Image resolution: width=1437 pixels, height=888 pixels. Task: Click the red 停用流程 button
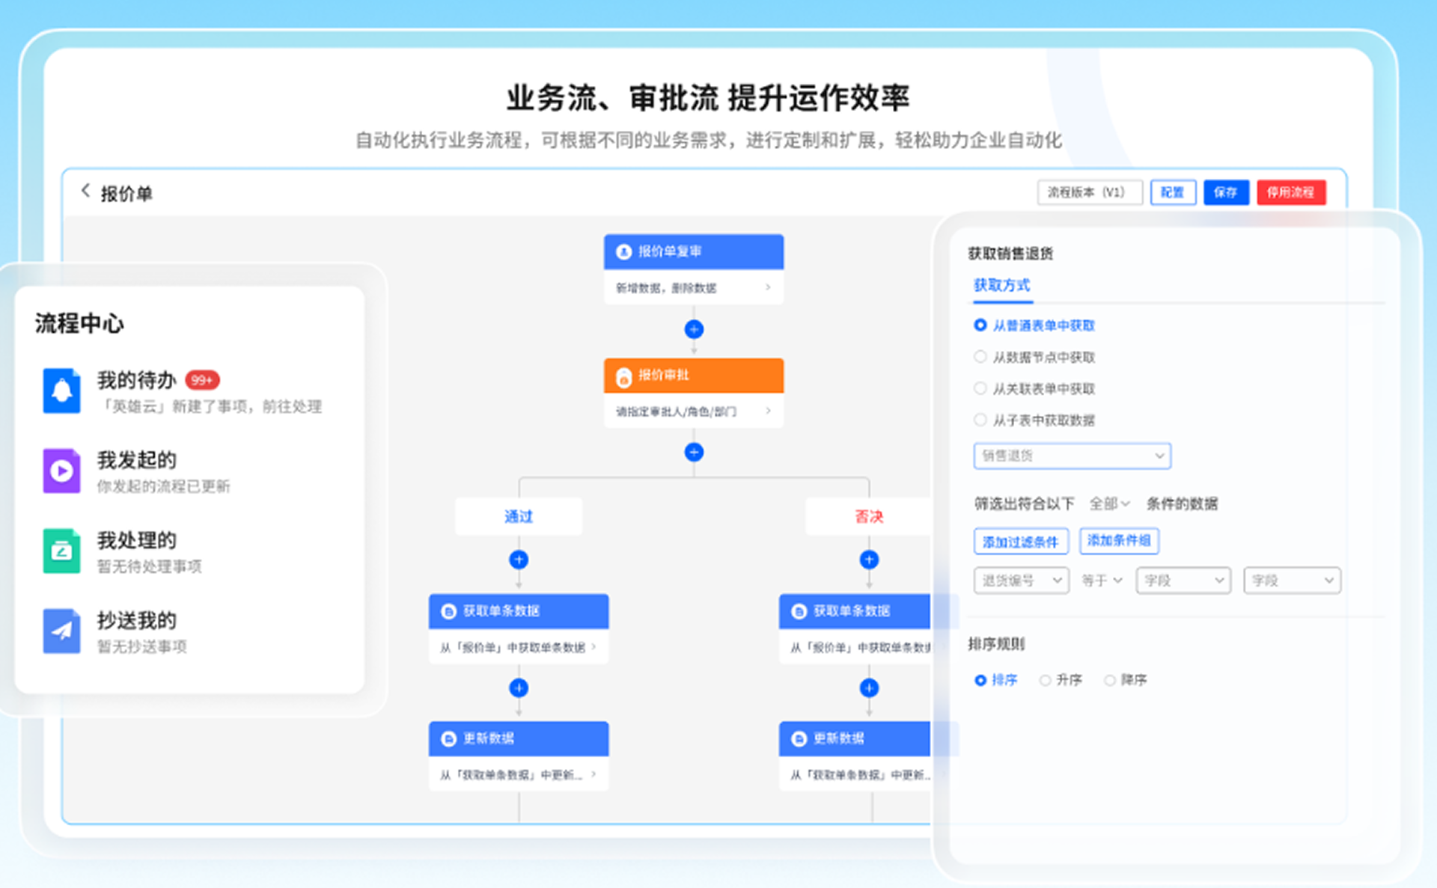coord(1291,192)
